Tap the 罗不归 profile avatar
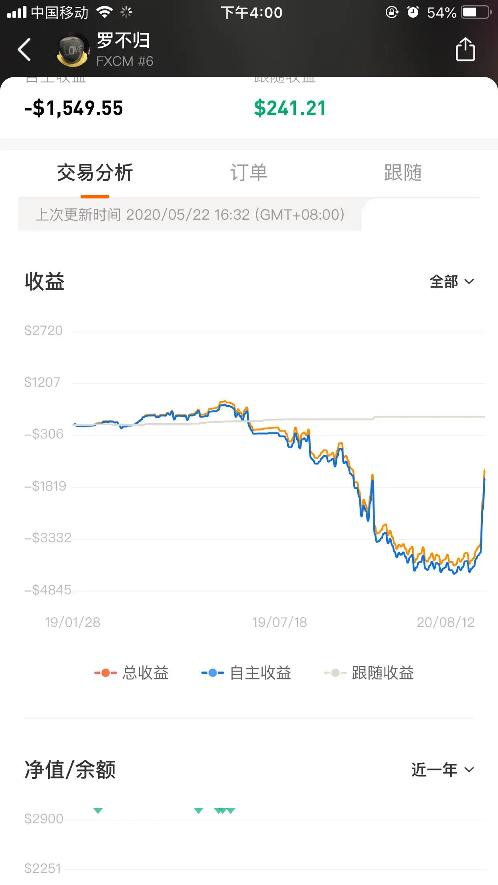498x885 pixels. (73, 50)
